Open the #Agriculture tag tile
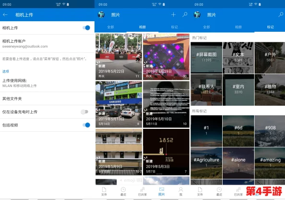The image size is (285, 200). click(x=206, y=163)
